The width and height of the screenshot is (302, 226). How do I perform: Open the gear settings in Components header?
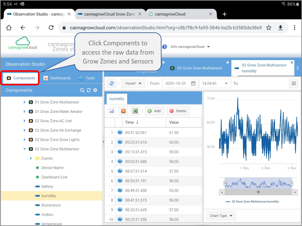[95, 90]
